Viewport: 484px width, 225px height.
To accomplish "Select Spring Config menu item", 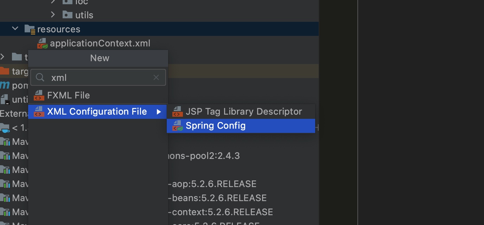I will pyautogui.click(x=215, y=126).
